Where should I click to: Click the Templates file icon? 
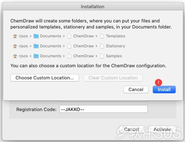[102, 36]
